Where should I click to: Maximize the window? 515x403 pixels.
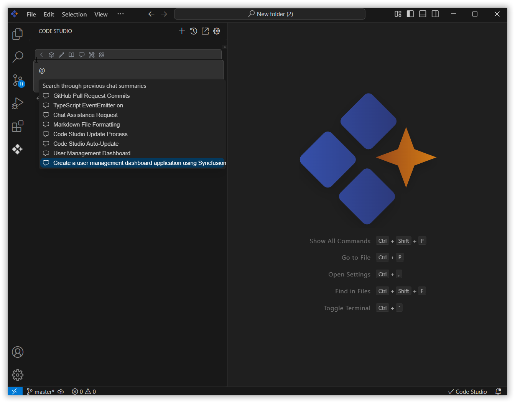475,14
